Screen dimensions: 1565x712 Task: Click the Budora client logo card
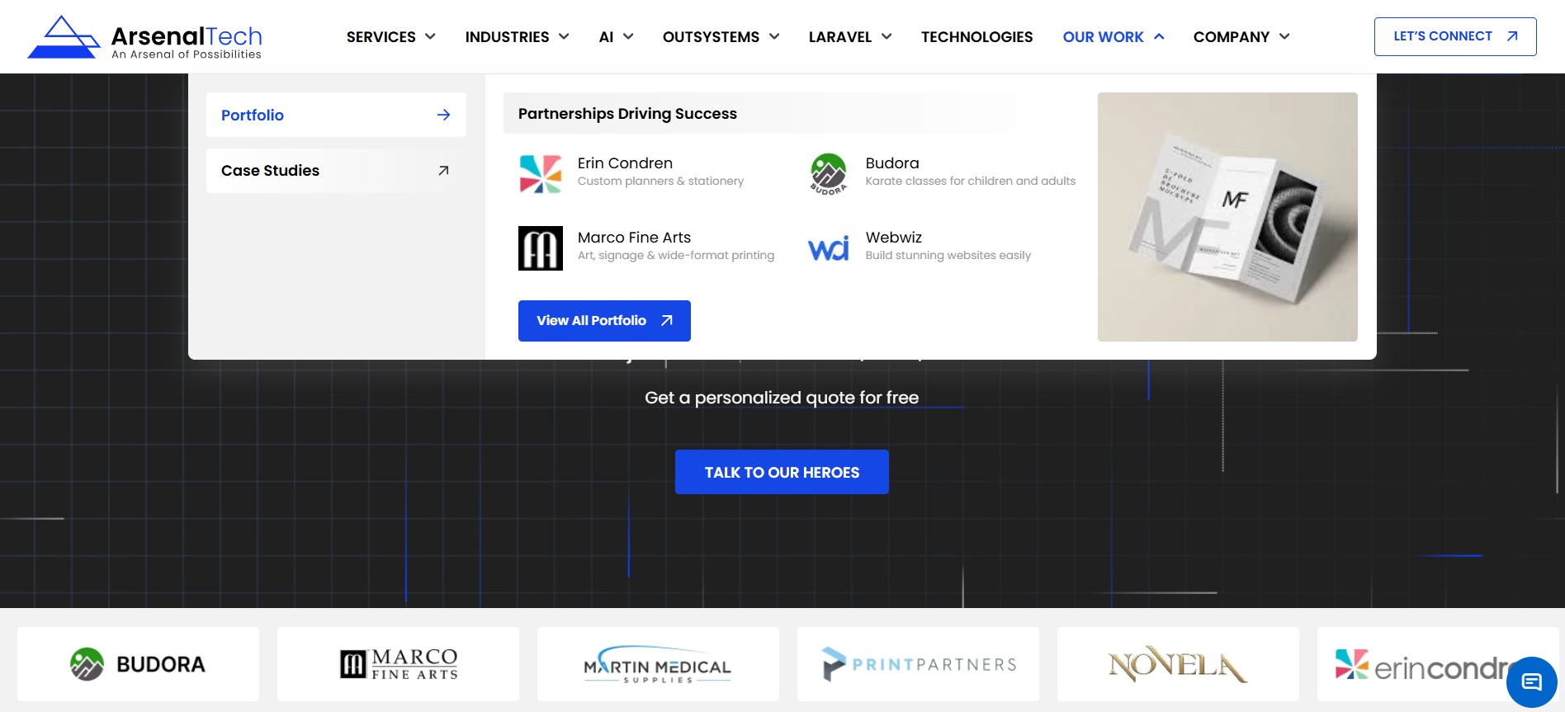coord(138,664)
